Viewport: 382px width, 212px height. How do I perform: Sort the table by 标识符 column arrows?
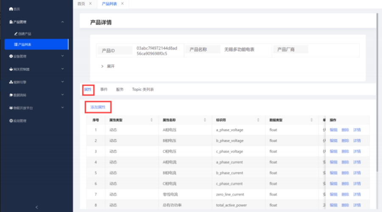pyautogui.click(x=258, y=120)
